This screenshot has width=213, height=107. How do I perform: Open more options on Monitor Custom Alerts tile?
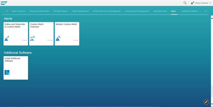[75, 40]
